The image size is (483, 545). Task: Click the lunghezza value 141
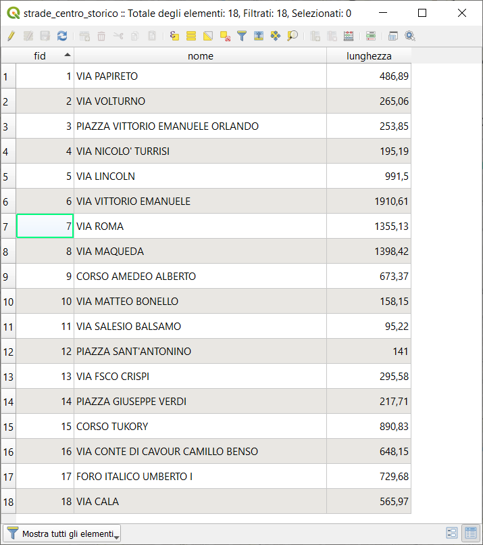point(369,352)
